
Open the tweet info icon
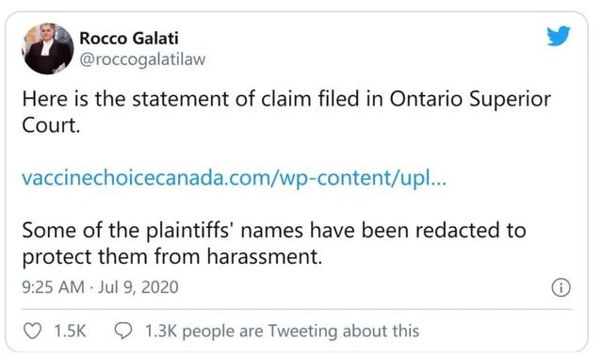point(562,287)
